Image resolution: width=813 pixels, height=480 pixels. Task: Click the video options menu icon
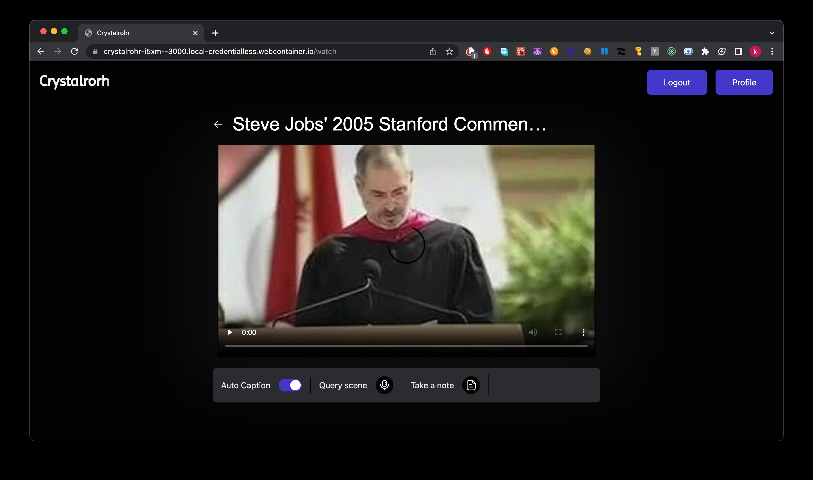pyautogui.click(x=584, y=332)
